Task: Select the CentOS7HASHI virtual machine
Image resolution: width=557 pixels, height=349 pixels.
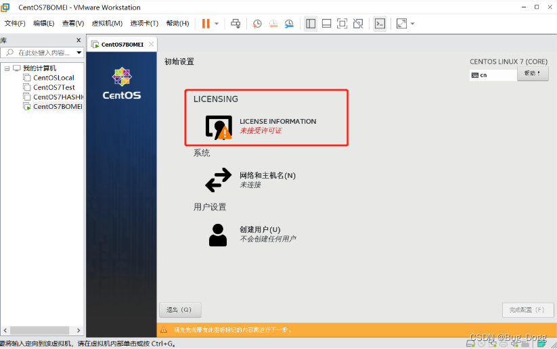Action: click(x=58, y=97)
